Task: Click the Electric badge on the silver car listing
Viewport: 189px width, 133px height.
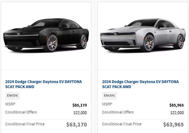Action: tap(109, 95)
